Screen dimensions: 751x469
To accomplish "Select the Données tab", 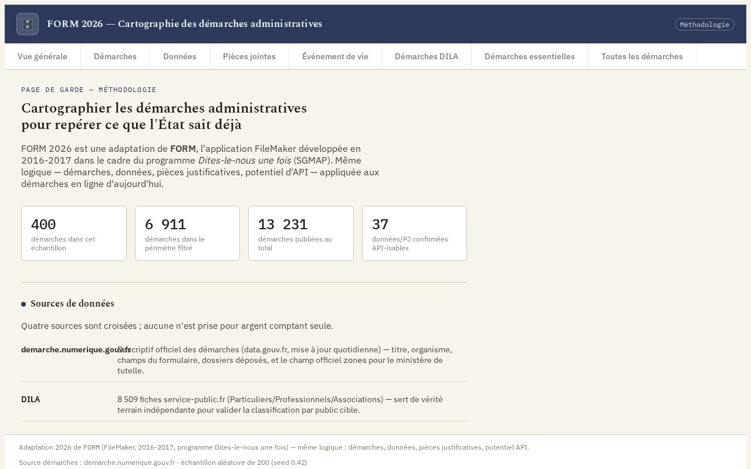I will 180,56.
